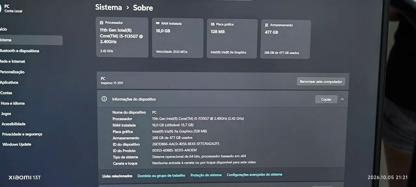The width and height of the screenshot is (416, 187).
Task: Click Conta Local account label
Action: pyautogui.click(x=13, y=11)
